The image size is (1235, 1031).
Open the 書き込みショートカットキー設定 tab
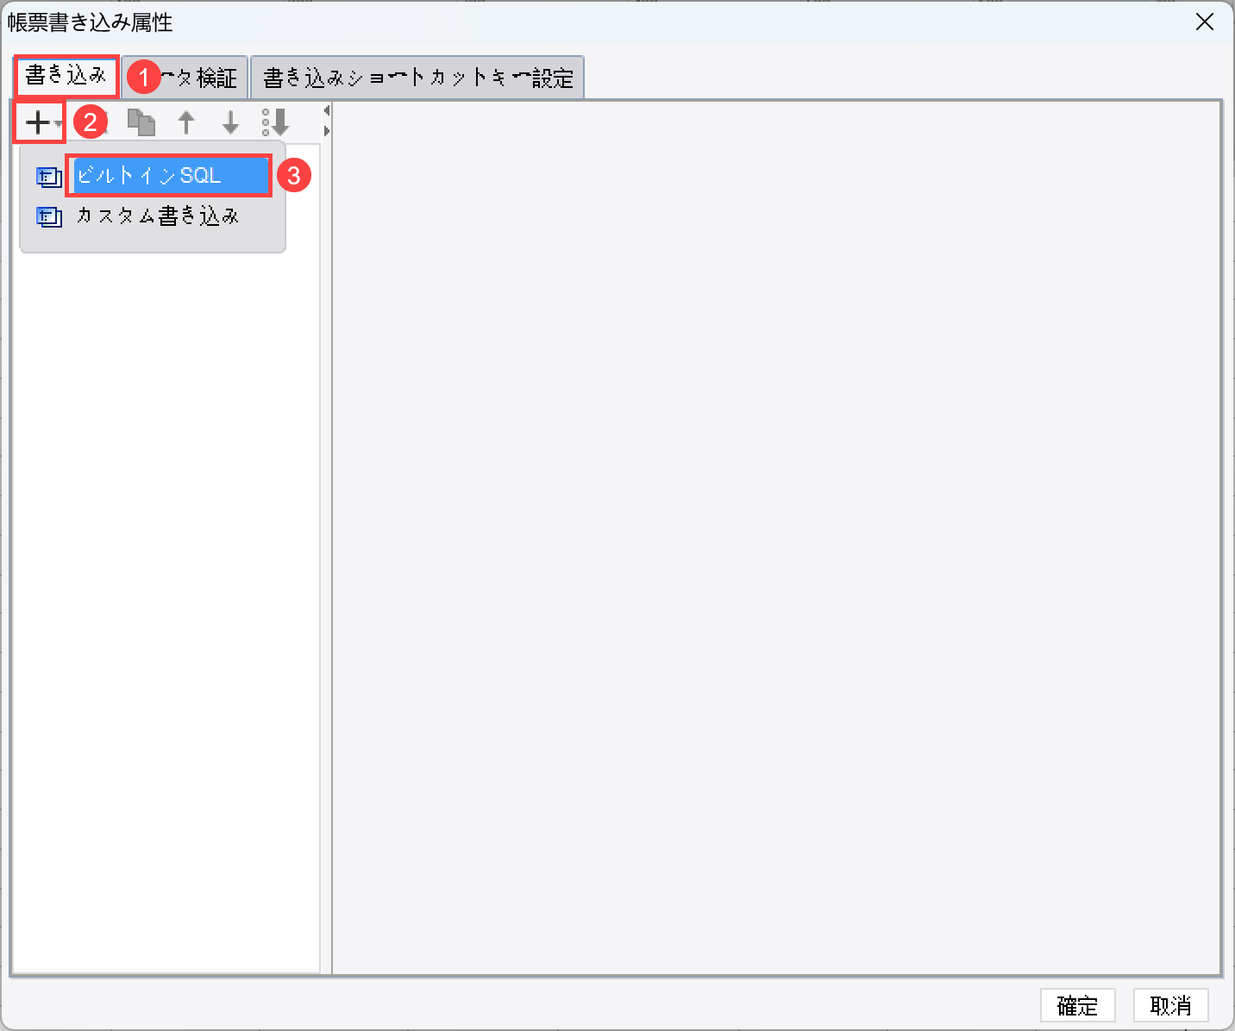(x=417, y=78)
